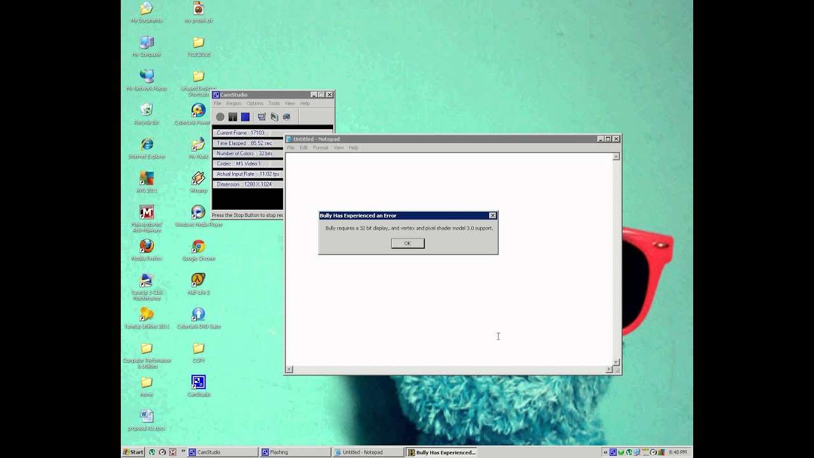This screenshot has width=814, height=458.
Task: Select Internet Explorer desktop icon
Action: (x=146, y=148)
